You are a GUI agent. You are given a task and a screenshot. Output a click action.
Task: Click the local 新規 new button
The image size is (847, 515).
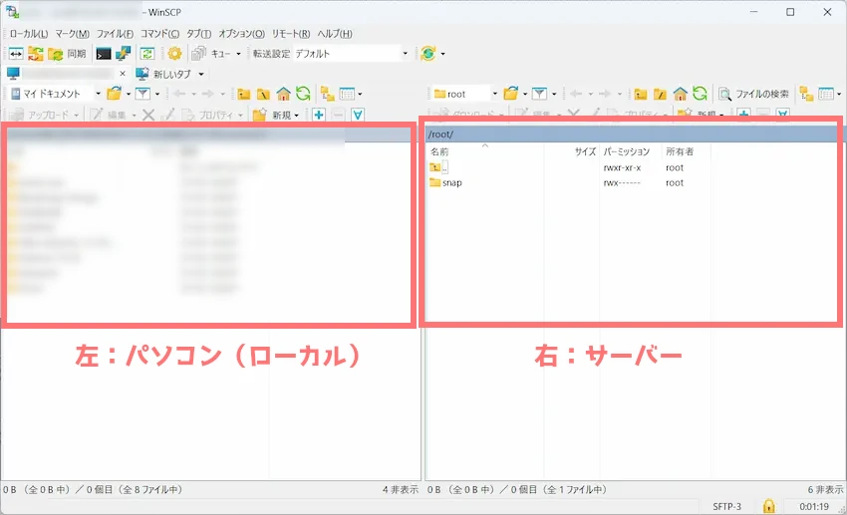pos(276,115)
